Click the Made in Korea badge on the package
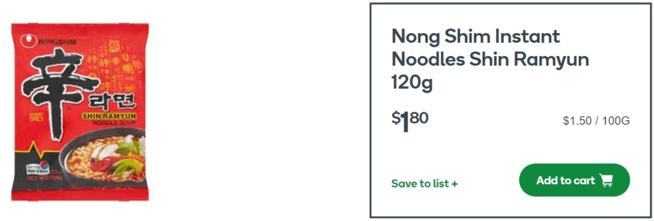654x221 pixels. point(37,167)
